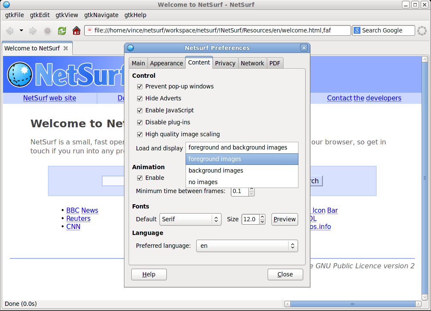This screenshot has height=311, width=431.
Task: Click the Back navigation arrow
Action: (x=10, y=30)
